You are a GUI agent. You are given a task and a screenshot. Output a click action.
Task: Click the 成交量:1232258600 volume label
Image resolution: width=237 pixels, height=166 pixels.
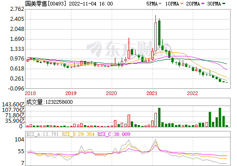pyautogui.click(x=49, y=102)
